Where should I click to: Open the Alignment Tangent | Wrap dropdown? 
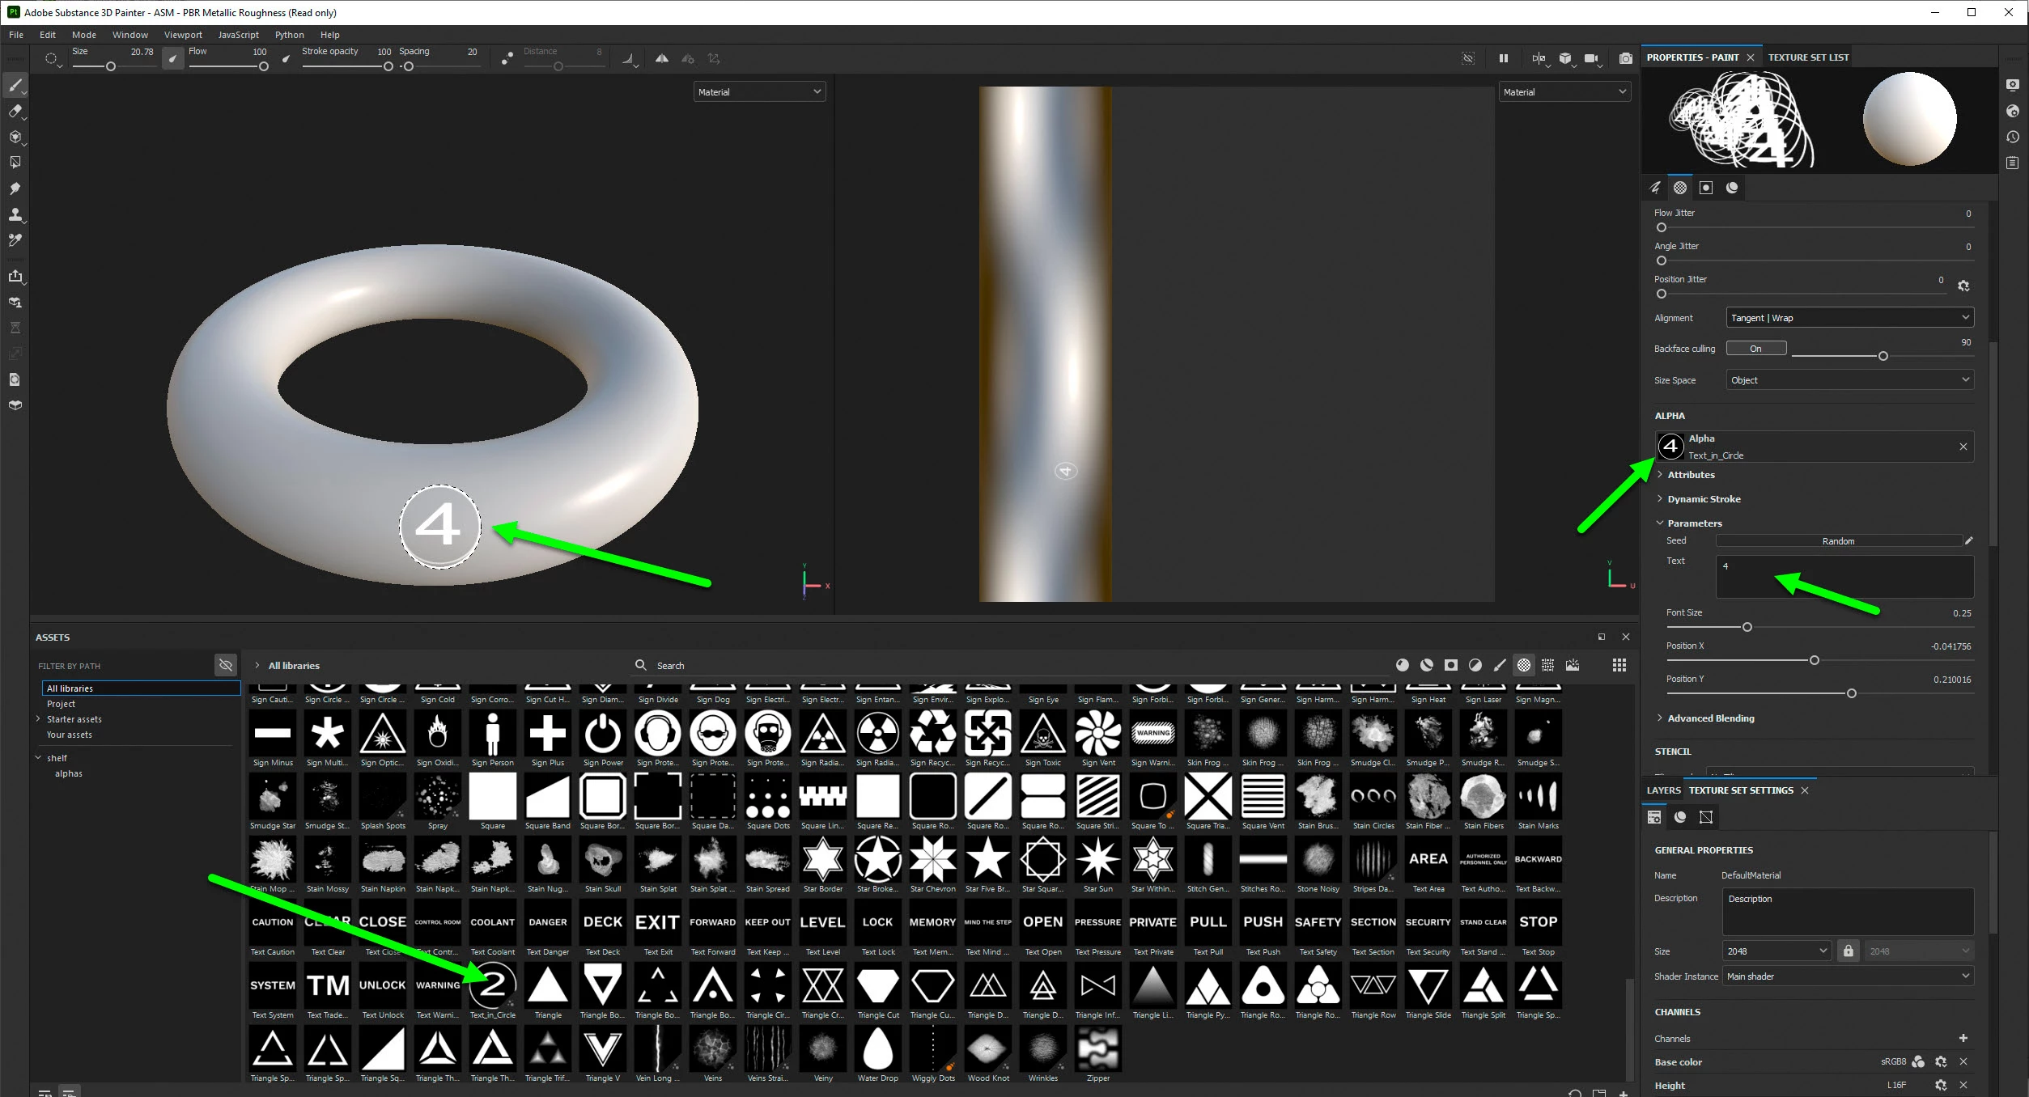click(x=1849, y=318)
